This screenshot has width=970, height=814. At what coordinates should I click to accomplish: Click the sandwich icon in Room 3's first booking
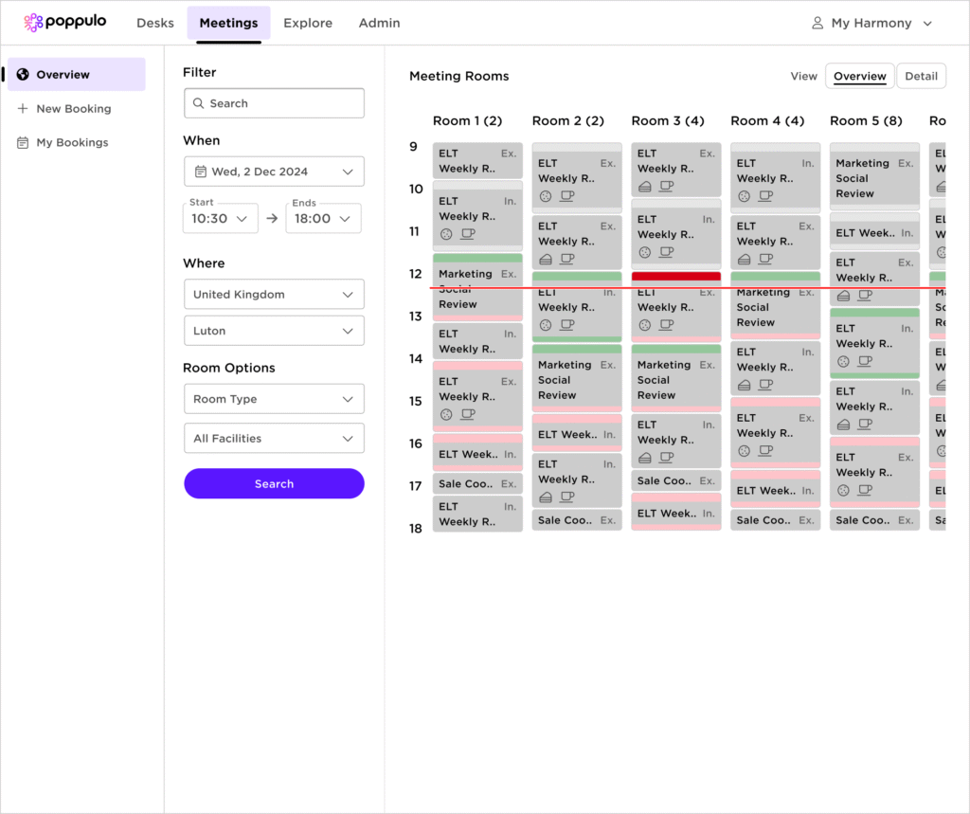point(645,187)
